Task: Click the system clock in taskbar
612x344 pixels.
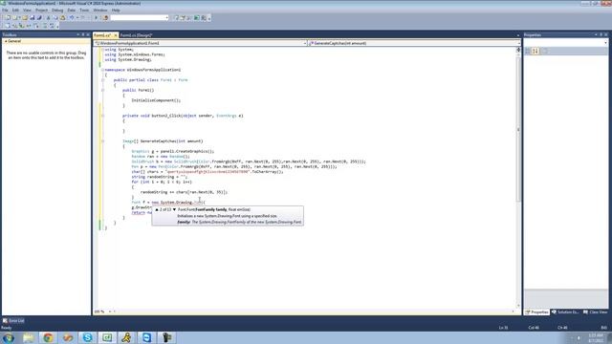Action: (x=596, y=337)
